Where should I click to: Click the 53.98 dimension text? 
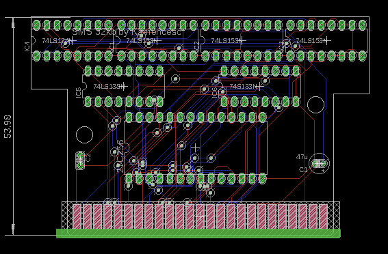click(x=8, y=126)
